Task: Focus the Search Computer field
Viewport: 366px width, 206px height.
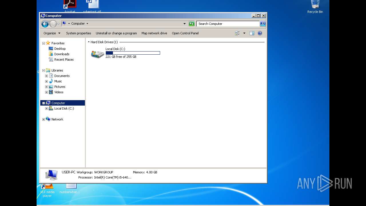Action: [x=228, y=24]
